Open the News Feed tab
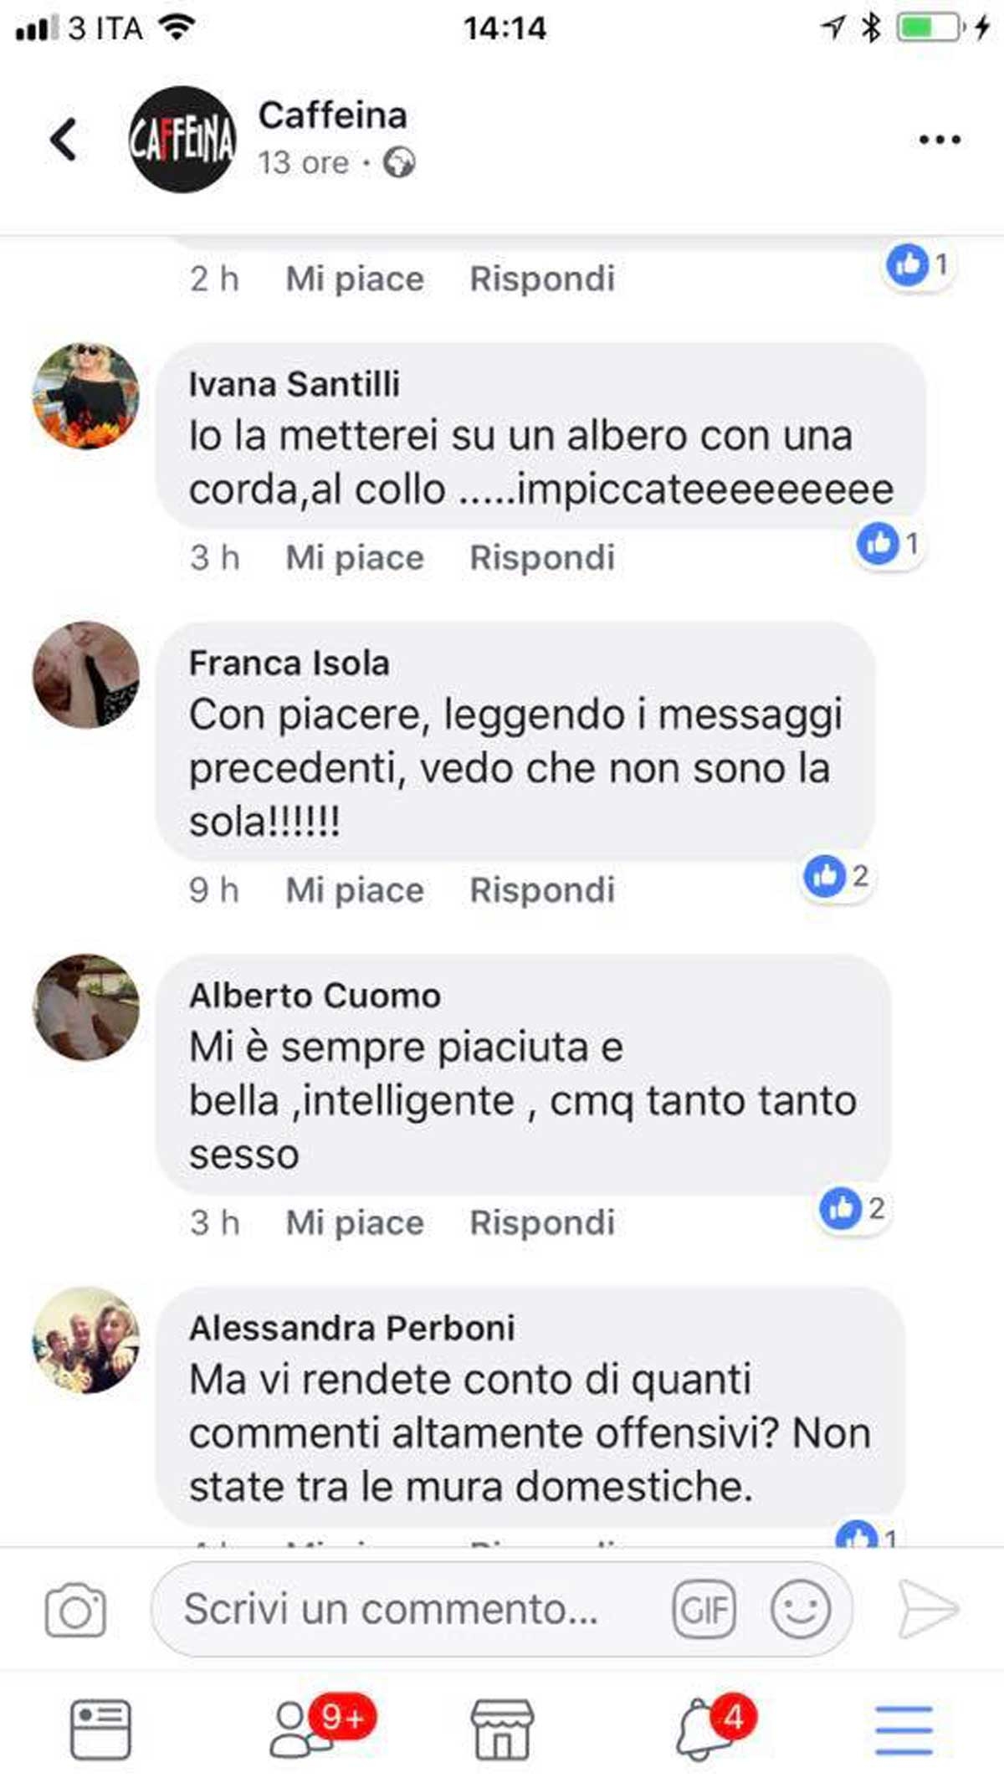Image resolution: width=1004 pixels, height=1788 pixels. 100,1729
